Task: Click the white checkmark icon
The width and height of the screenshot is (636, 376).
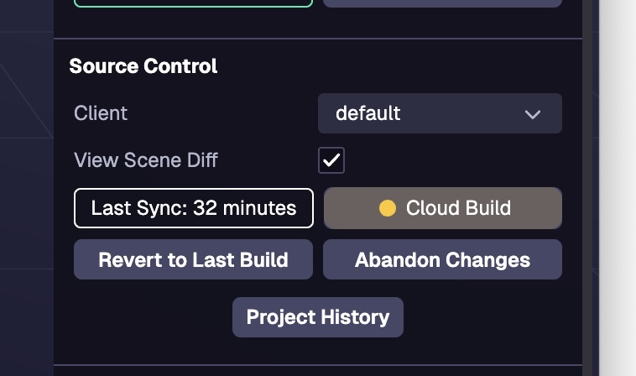Action: tap(331, 159)
